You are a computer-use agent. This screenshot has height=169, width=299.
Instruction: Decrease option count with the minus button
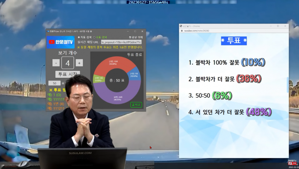[x=56, y=63]
